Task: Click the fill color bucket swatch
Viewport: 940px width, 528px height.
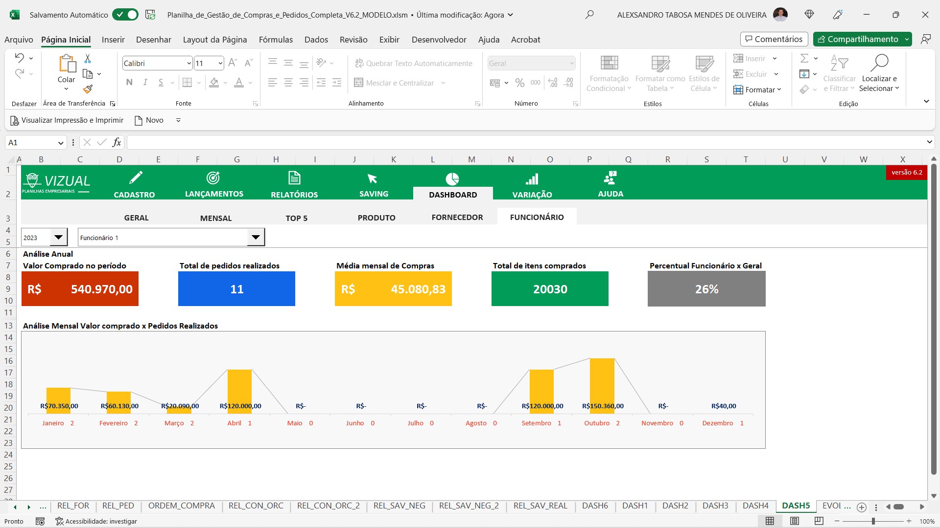Action: click(214, 83)
